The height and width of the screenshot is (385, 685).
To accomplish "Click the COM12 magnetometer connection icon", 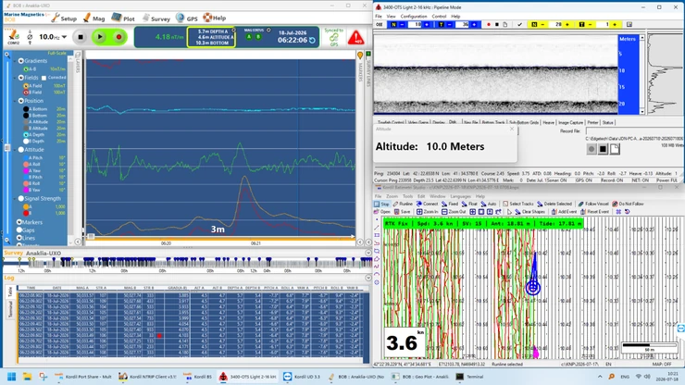I will [13, 36].
